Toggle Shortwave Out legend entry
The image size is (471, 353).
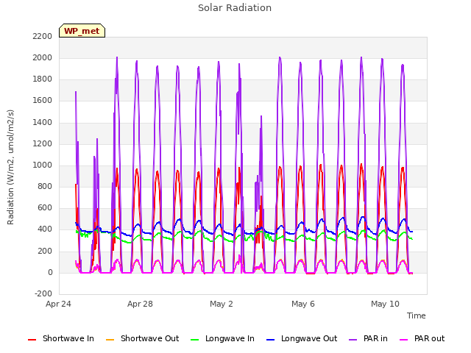pyautogui.click(x=142, y=338)
